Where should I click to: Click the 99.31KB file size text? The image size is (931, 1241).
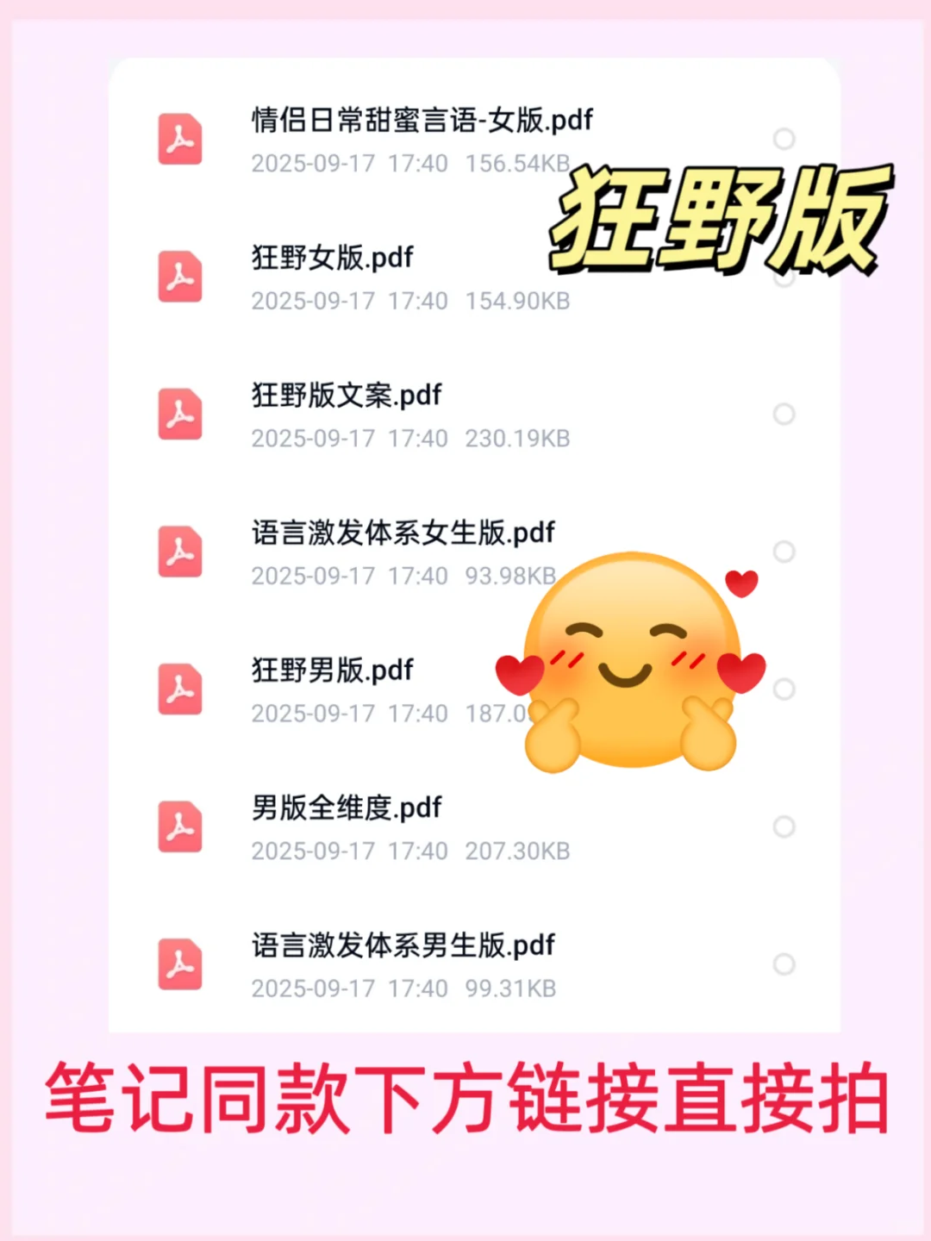click(x=511, y=988)
